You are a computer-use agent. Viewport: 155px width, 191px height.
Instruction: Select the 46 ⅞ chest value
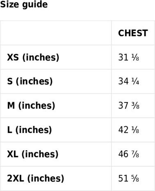click(x=129, y=154)
